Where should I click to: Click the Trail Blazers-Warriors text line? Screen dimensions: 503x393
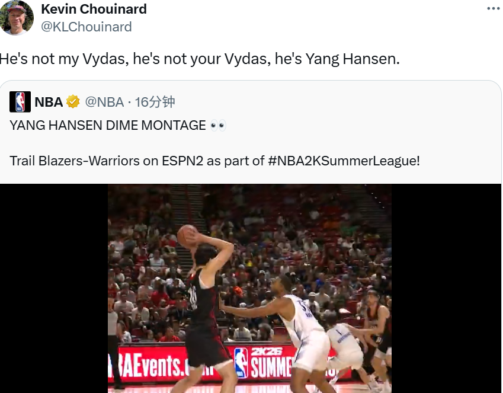[x=214, y=161]
